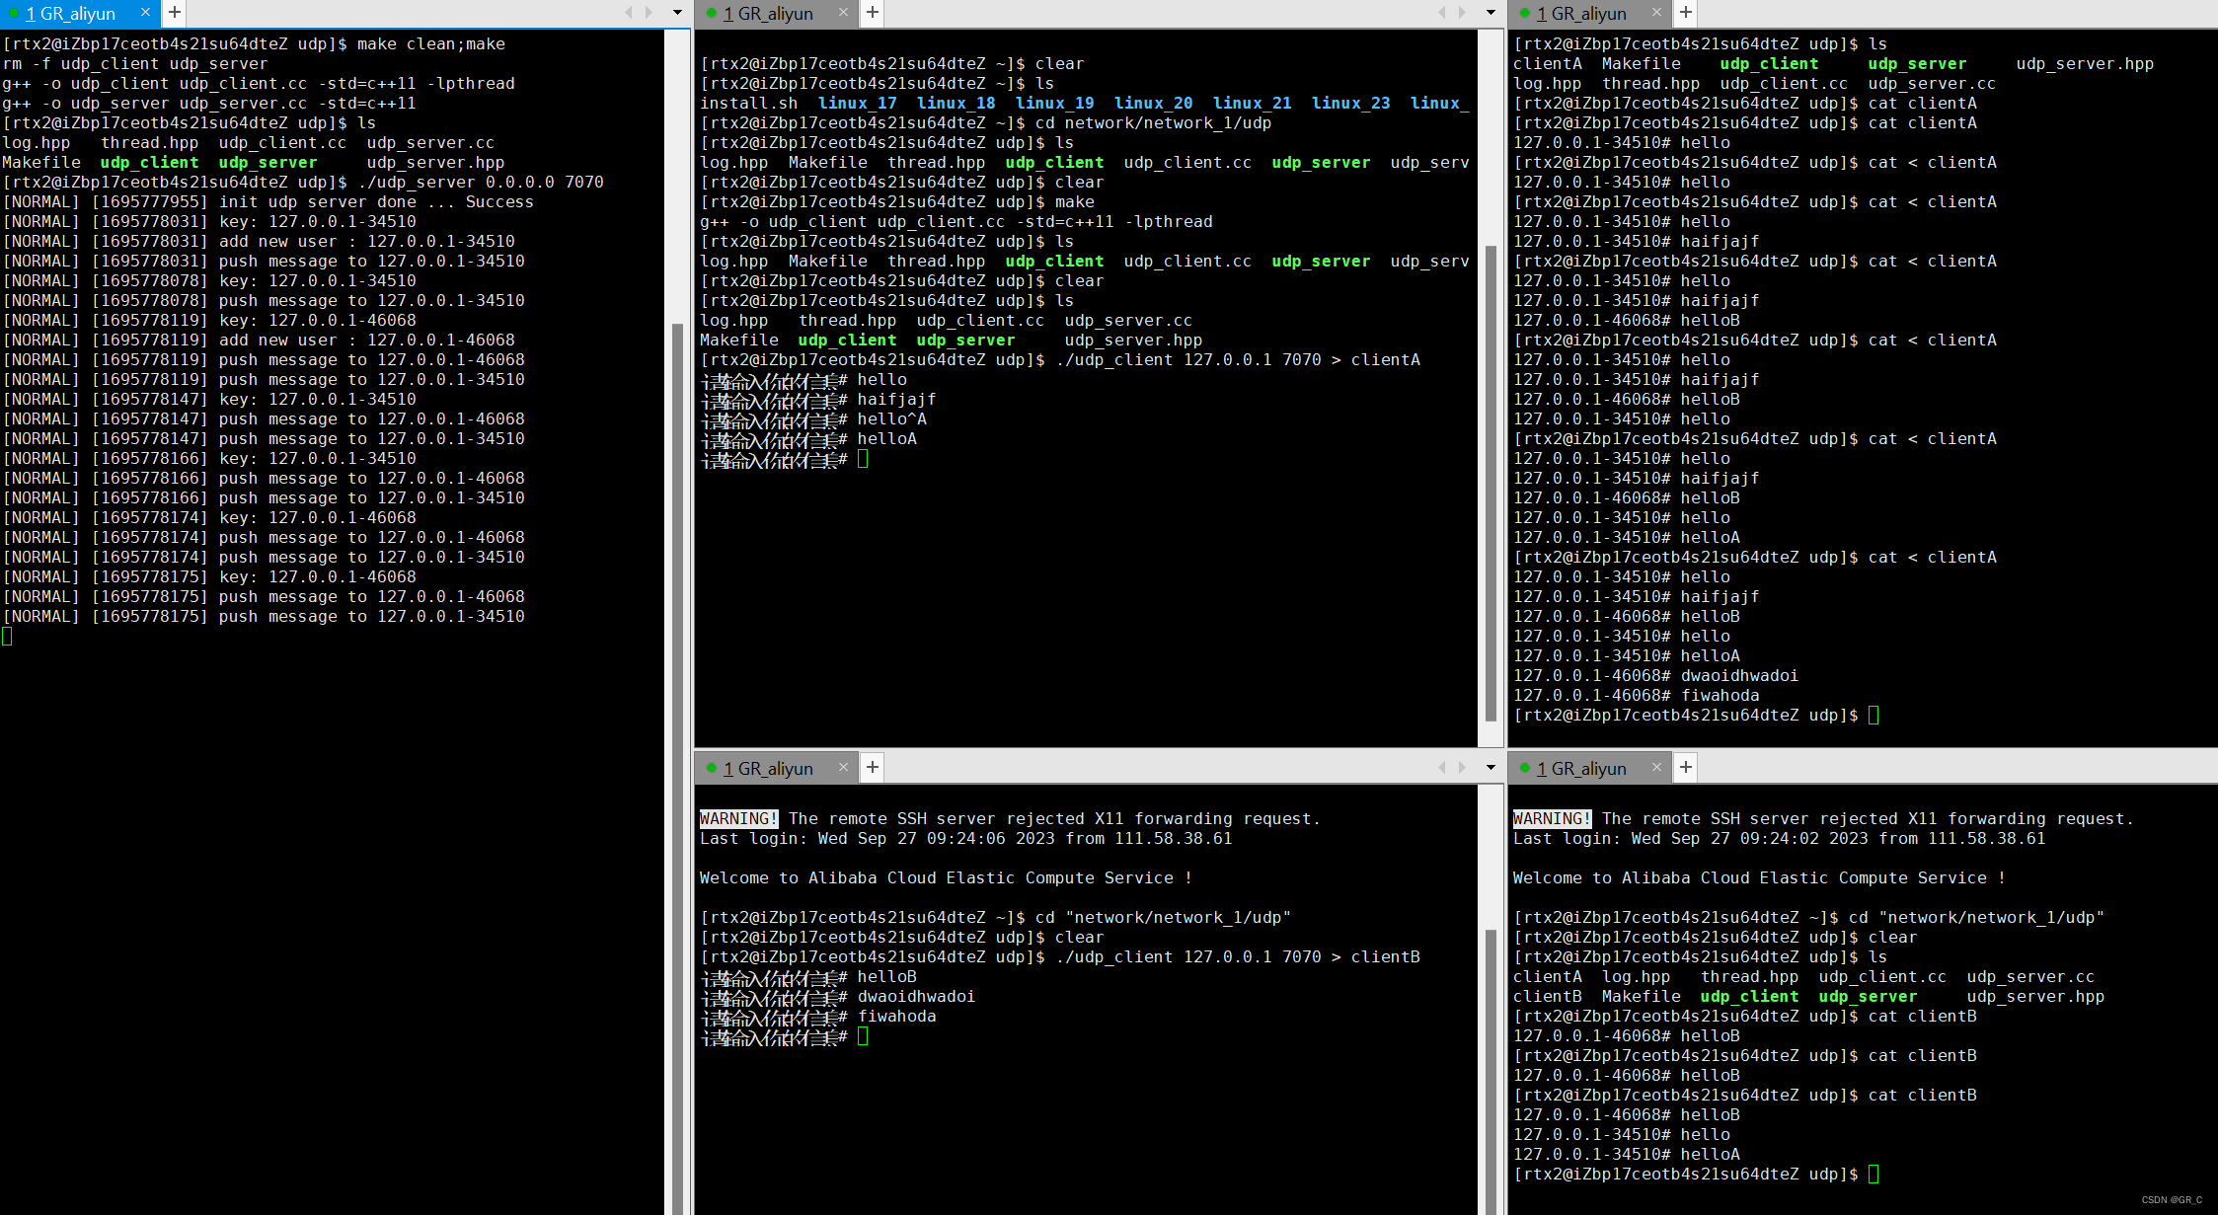Click the '127.0.0.1-46068# dwaoidhwadoi' output line
Image resolution: width=2218 pixels, height=1215 pixels.
pos(1655,675)
